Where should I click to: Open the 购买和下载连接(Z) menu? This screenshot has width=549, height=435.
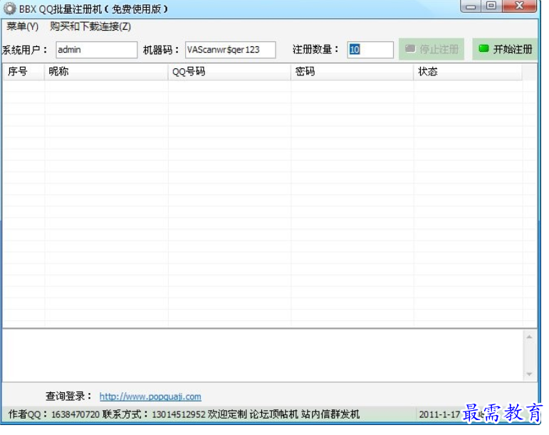click(x=90, y=26)
